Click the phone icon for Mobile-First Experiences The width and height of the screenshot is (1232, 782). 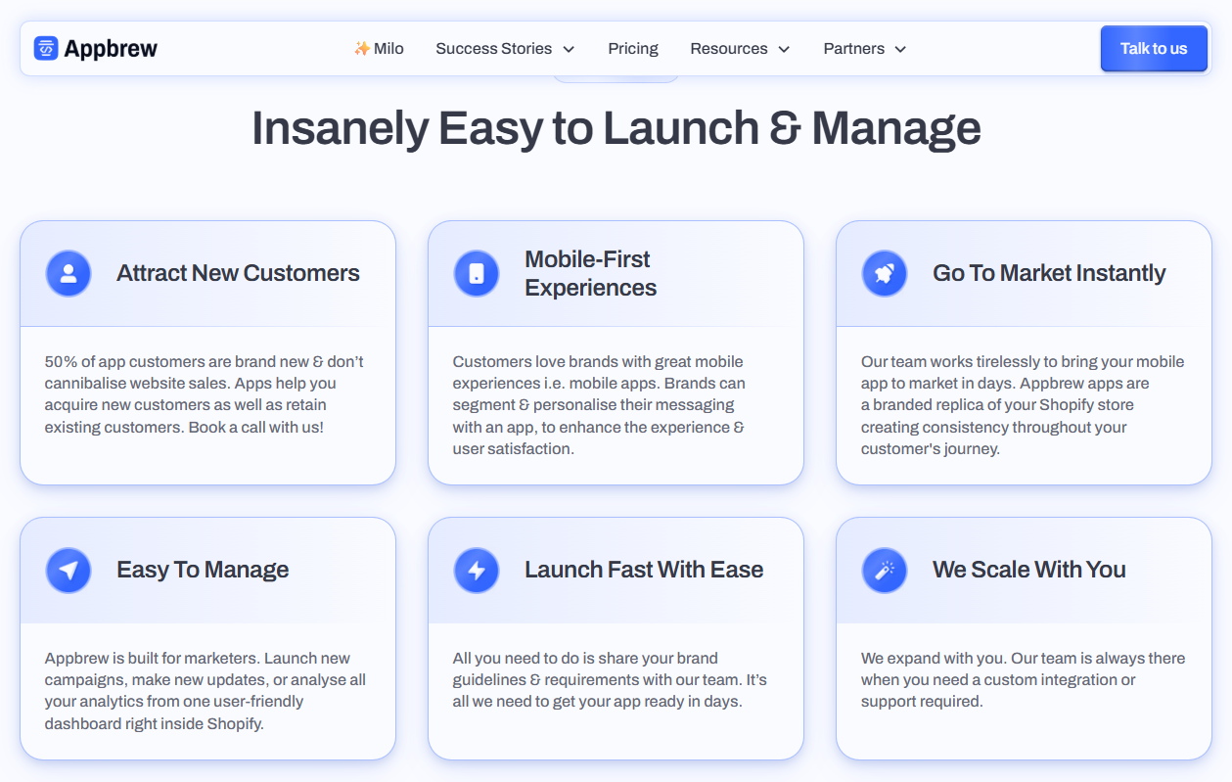click(x=477, y=273)
